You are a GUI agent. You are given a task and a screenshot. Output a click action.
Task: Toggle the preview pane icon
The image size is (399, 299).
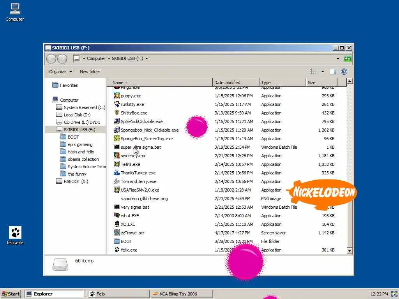coord(333,72)
